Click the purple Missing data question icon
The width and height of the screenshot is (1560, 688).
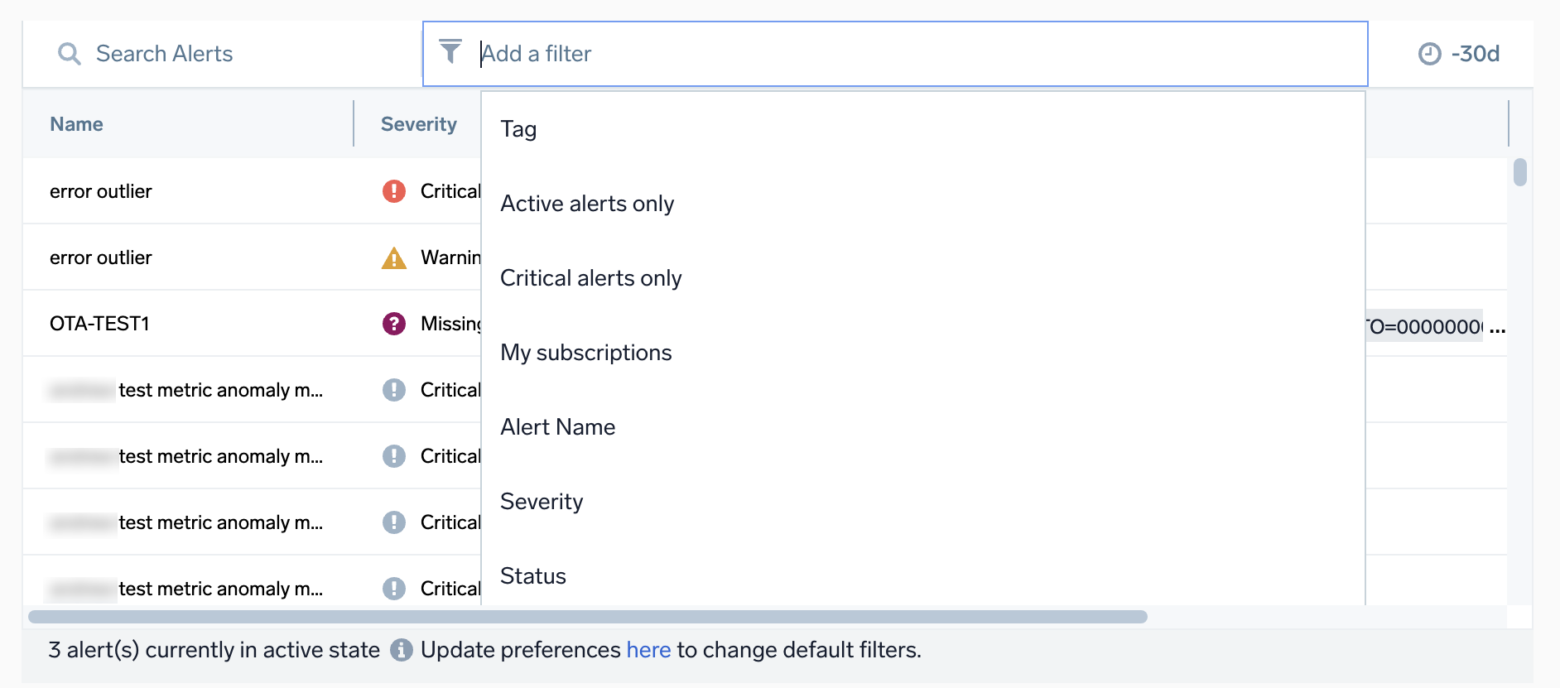tap(394, 324)
